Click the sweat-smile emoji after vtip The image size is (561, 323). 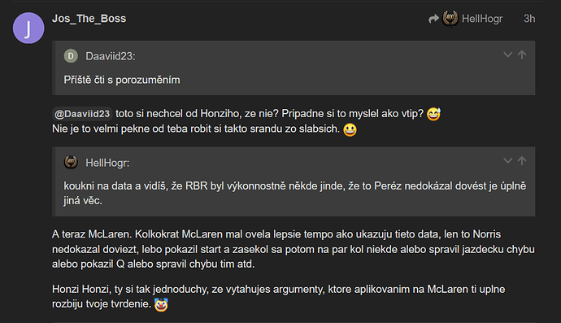point(433,114)
